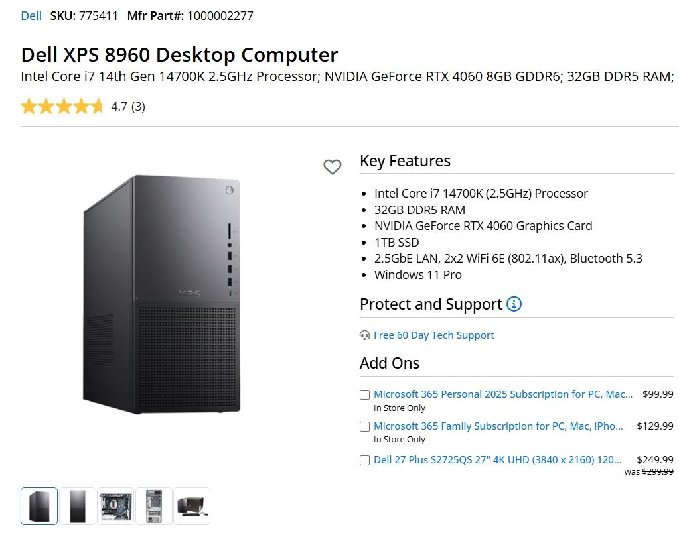
Task: Add product to wishlist with heart icon
Action: click(x=332, y=167)
